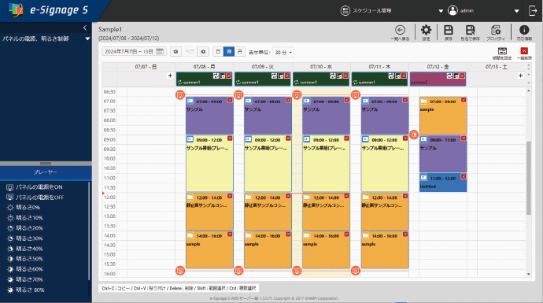The height and width of the screenshot is (303, 543).
Task: Click power-on marker icon above 07/08 column
Action: pyautogui.click(x=180, y=94)
